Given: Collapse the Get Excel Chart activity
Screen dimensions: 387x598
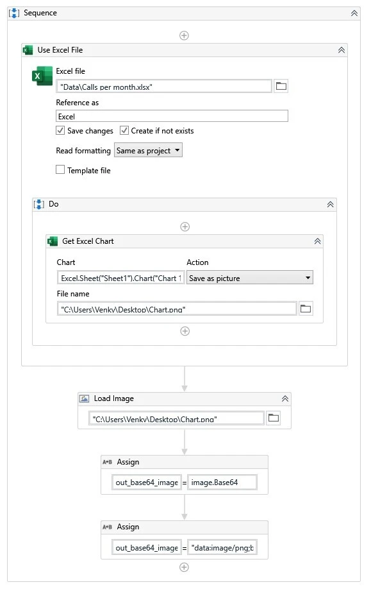Looking at the screenshot, I should coord(317,241).
